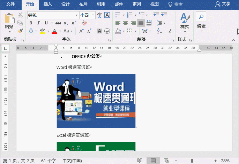This screenshot has width=239, height=164.
Task: Click the zoom slider handle
Action: click(x=192, y=161)
